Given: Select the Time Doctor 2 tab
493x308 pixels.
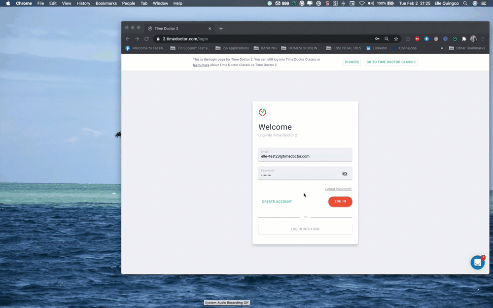Looking at the screenshot, I should [x=179, y=28].
